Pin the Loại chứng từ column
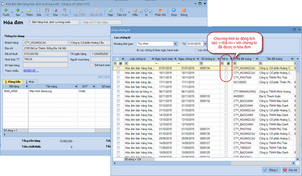The image size is (302, 176). click(x=153, y=59)
